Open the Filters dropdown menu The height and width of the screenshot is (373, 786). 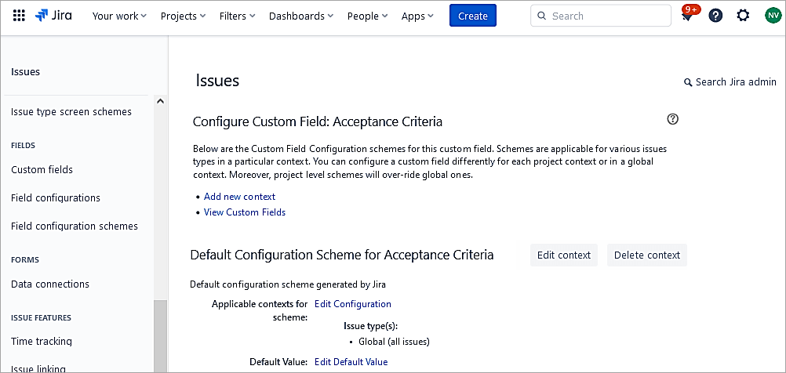[238, 16]
